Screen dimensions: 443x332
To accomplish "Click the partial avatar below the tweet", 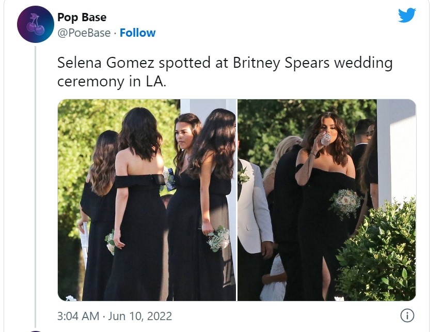I will point(35,330).
